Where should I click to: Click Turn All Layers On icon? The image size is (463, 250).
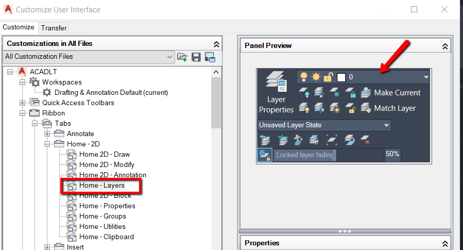coord(304,108)
